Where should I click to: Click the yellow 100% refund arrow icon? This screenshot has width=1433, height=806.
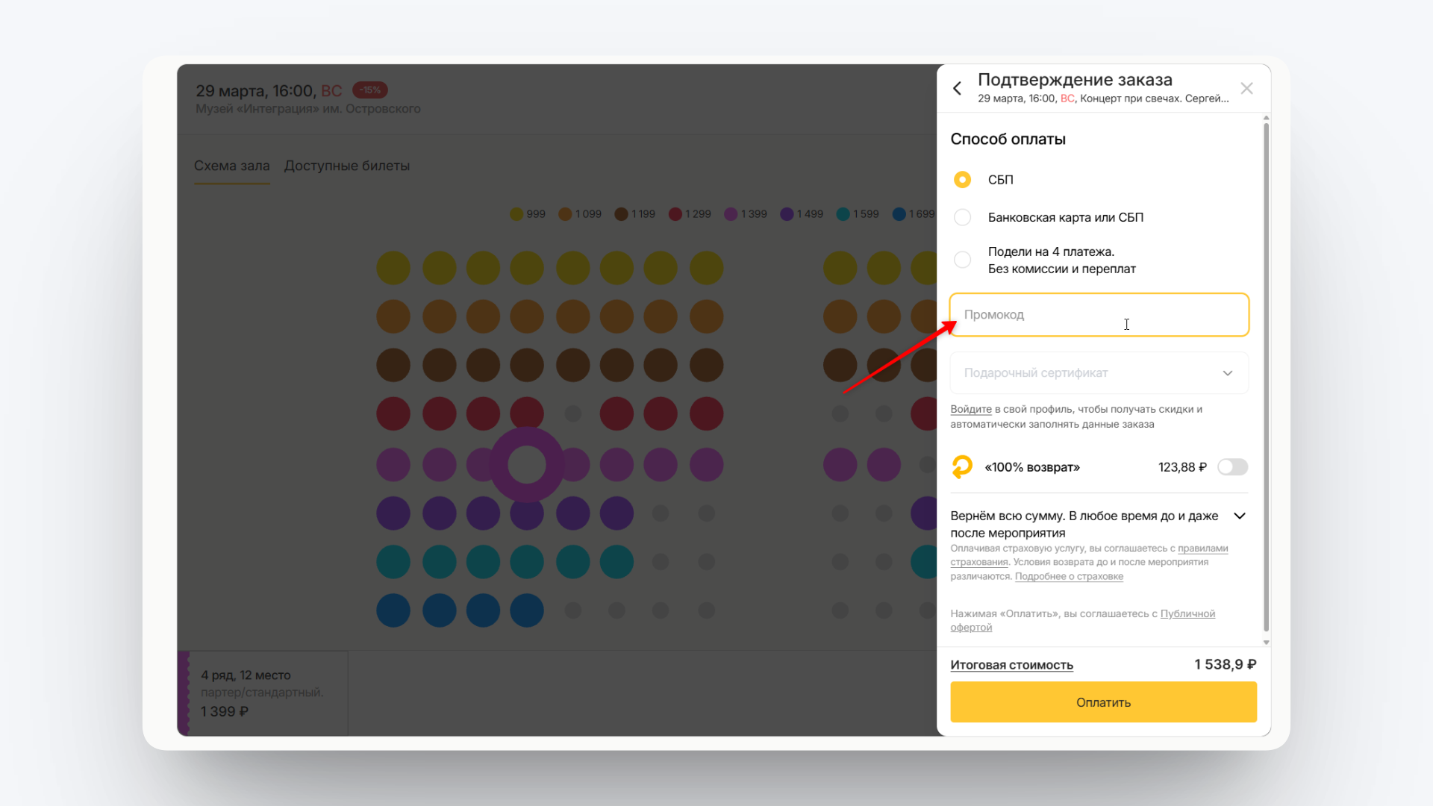pyautogui.click(x=962, y=467)
